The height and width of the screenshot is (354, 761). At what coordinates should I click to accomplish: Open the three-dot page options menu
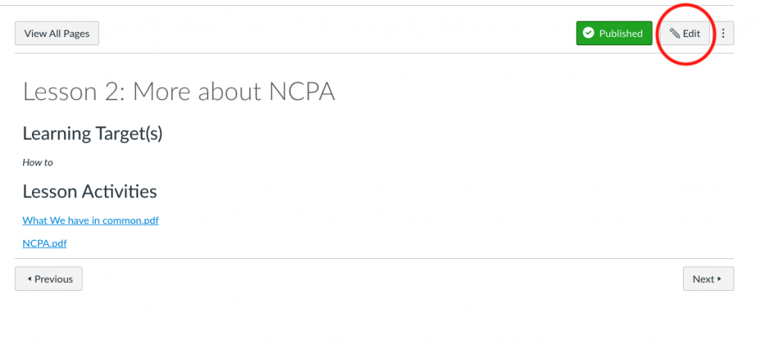click(723, 33)
